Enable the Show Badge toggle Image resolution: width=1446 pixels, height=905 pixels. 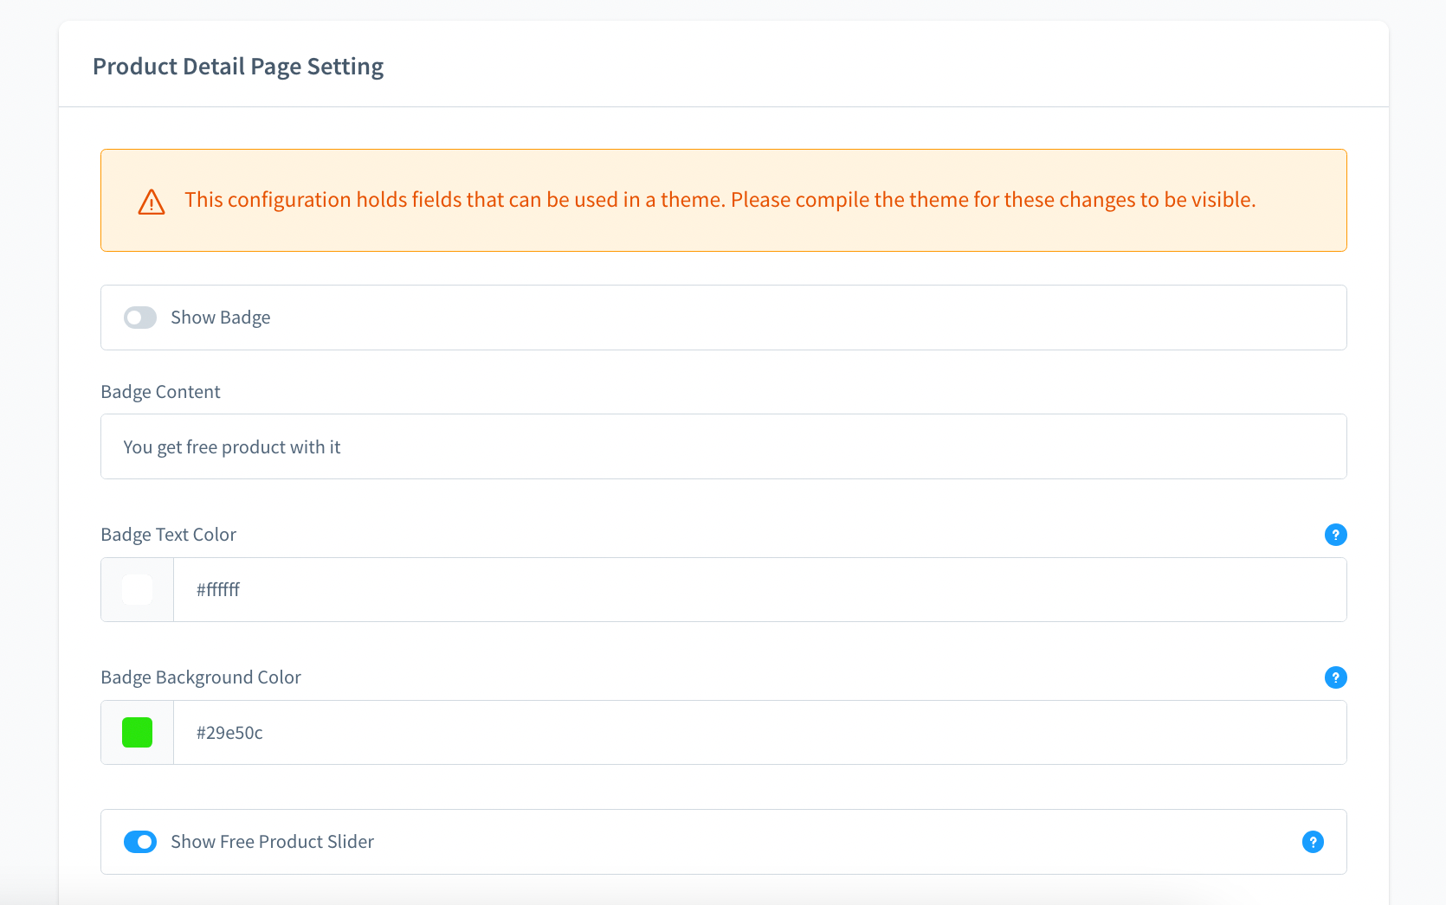coord(140,318)
